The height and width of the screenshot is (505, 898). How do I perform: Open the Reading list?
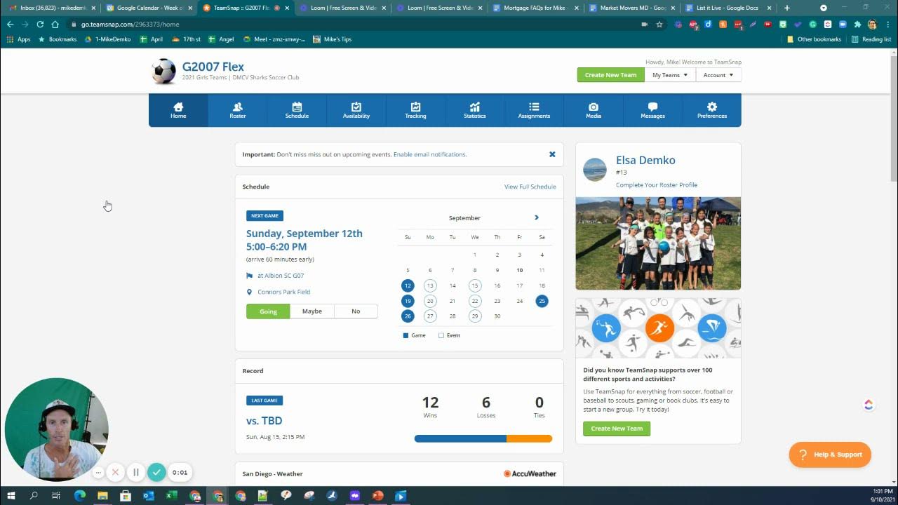871,39
